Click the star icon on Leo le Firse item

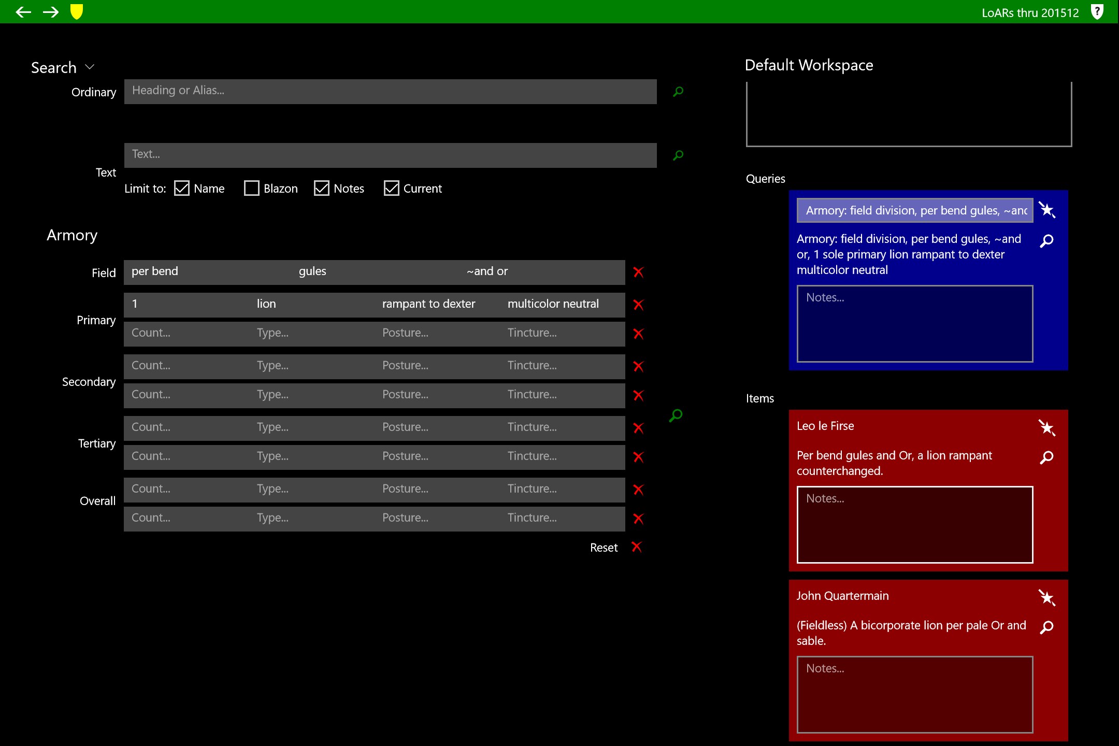point(1046,427)
